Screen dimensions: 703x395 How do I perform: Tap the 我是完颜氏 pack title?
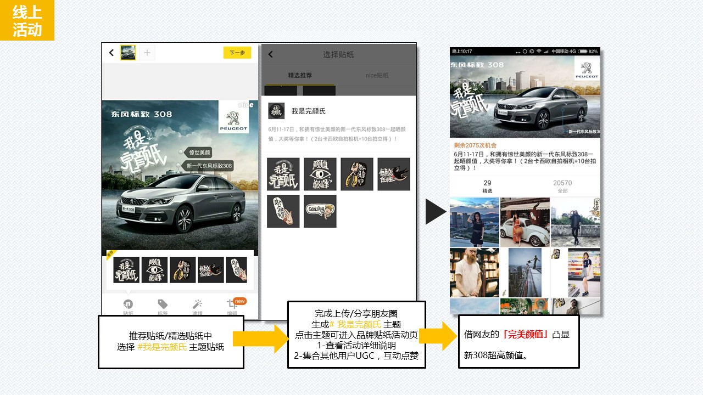pos(309,111)
